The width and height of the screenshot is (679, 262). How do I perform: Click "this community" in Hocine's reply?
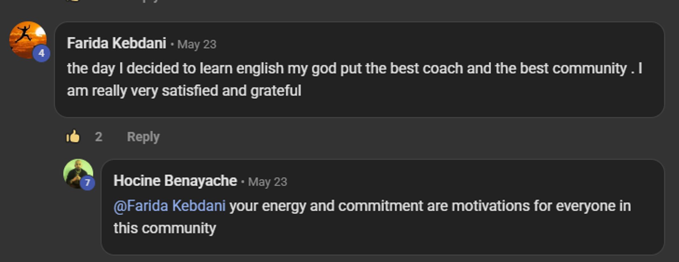pyautogui.click(x=165, y=228)
